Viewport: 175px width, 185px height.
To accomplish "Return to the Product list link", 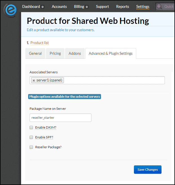I will [39, 43].
